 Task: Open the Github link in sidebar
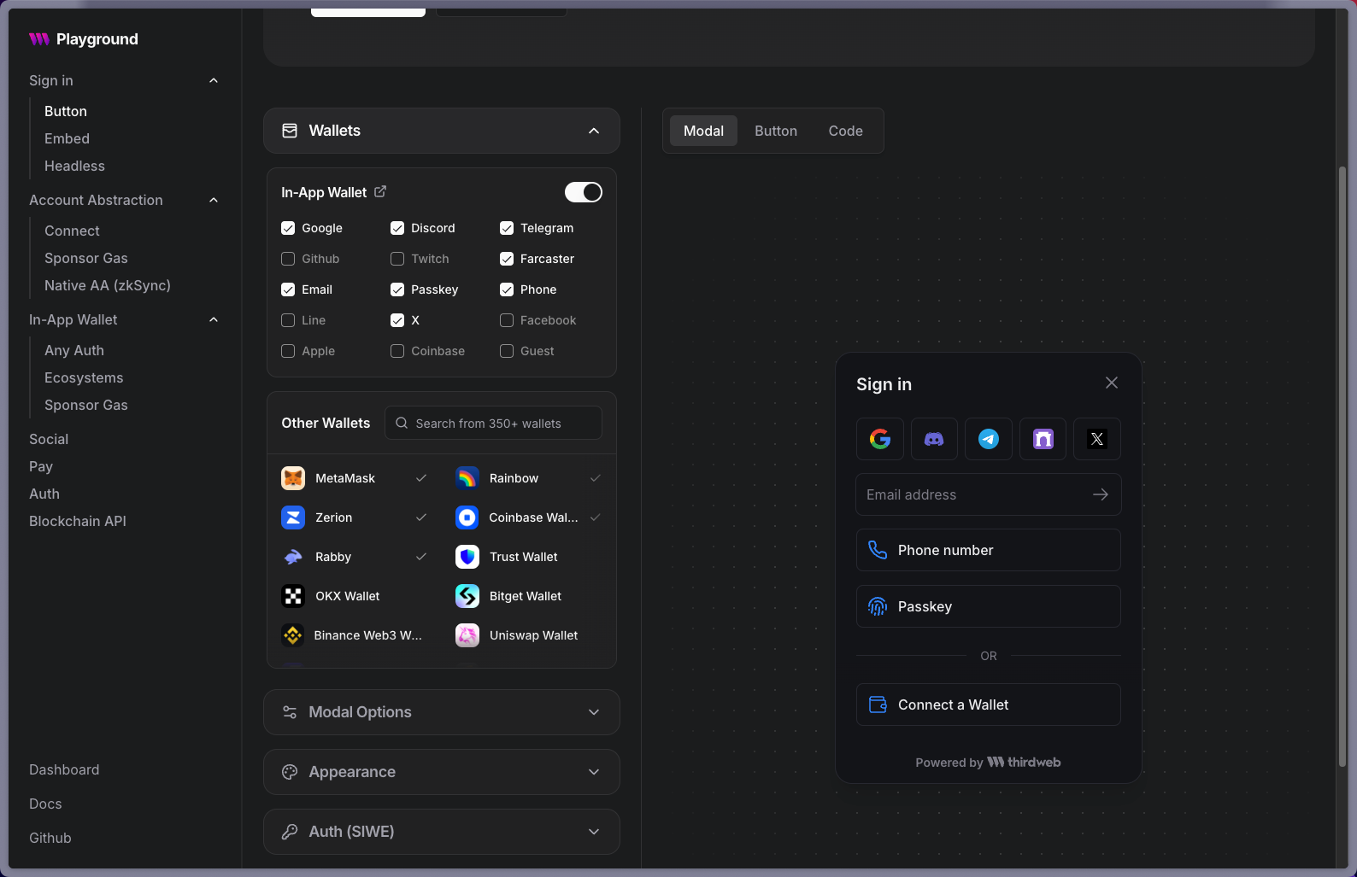click(x=50, y=838)
